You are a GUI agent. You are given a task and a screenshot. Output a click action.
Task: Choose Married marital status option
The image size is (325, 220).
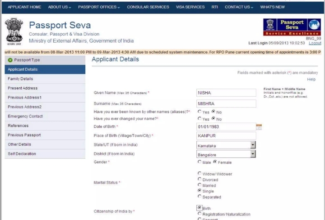pyautogui.click(x=200, y=185)
